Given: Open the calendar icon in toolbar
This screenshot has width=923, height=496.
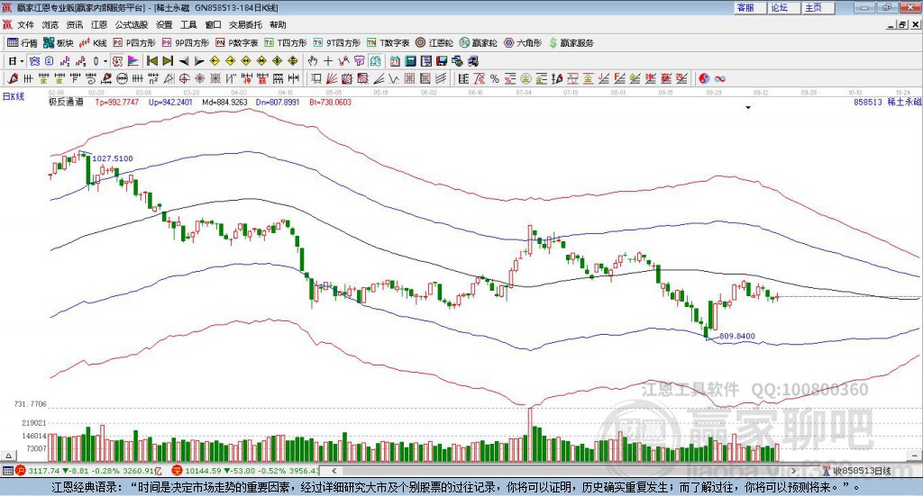Looking at the screenshot, I should click(x=395, y=61).
